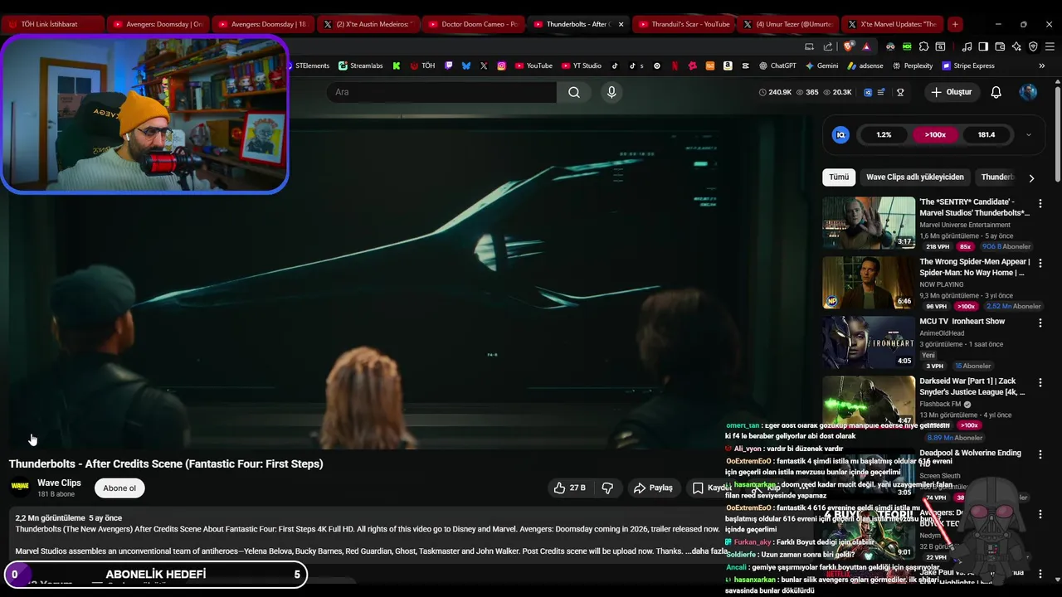Switch to Doctor Doom Cameo tab

[x=472, y=24]
